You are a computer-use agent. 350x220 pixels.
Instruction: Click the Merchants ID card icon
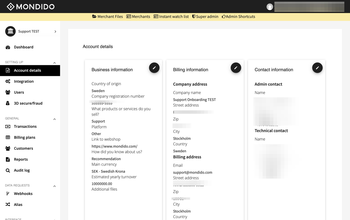128,16
